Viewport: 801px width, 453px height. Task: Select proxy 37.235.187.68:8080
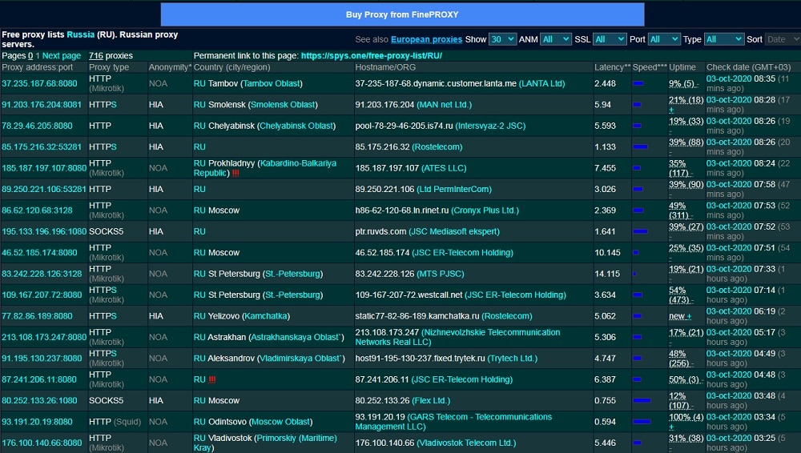point(39,83)
